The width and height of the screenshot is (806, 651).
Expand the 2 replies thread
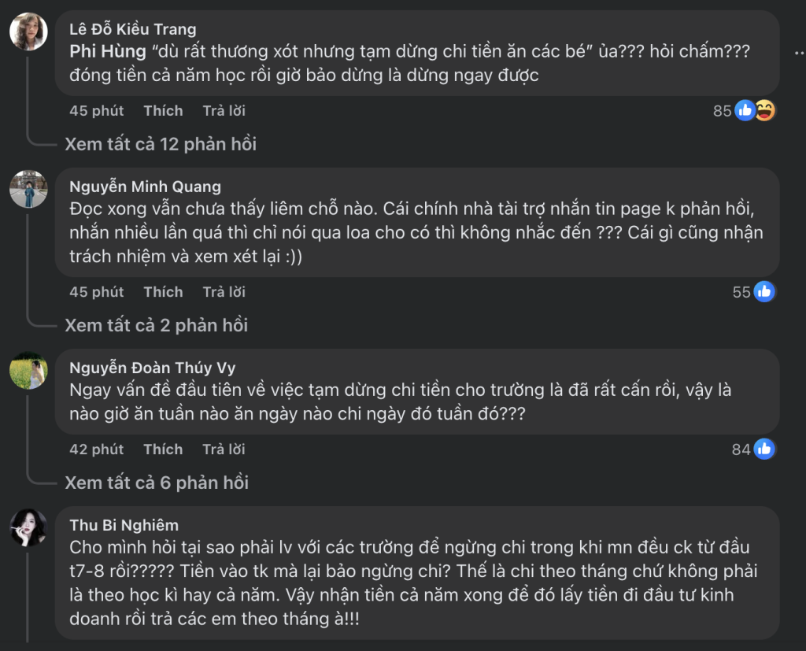(x=156, y=325)
